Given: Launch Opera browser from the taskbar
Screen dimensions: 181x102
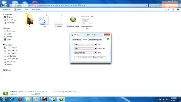Looking at the screenshot, I should pos(20,99).
